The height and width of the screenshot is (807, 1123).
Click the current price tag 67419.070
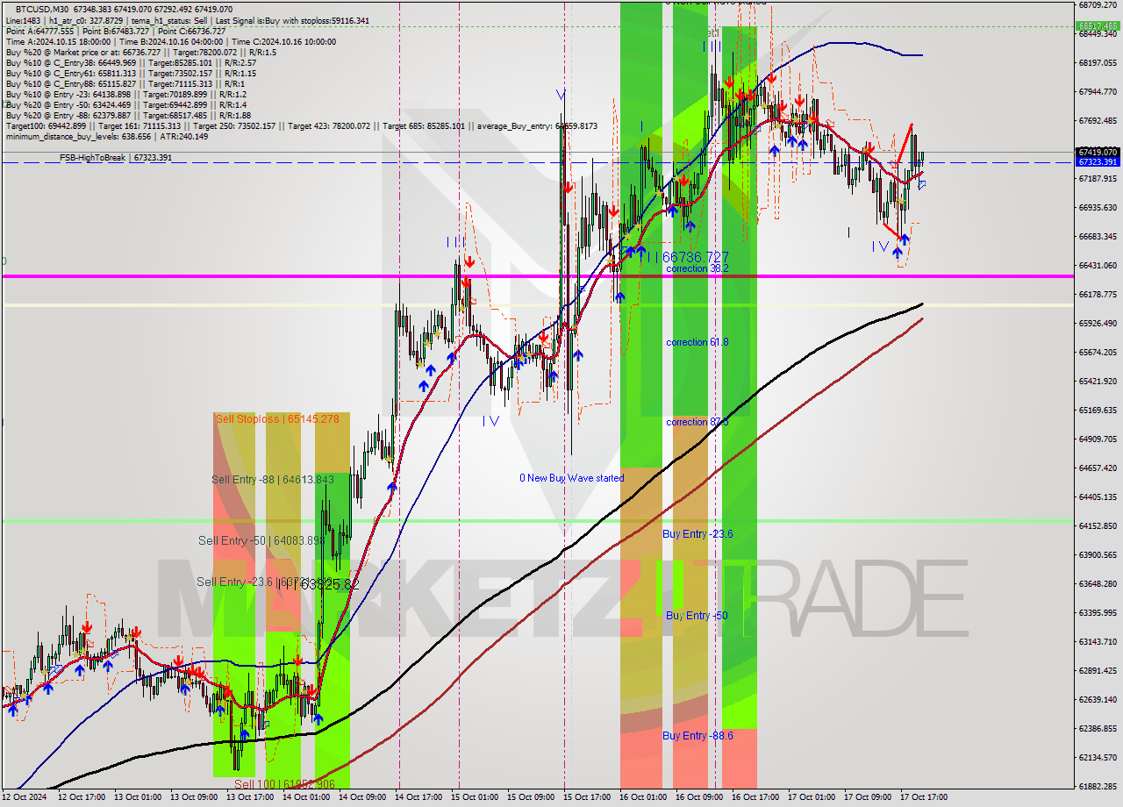pyautogui.click(x=1098, y=152)
